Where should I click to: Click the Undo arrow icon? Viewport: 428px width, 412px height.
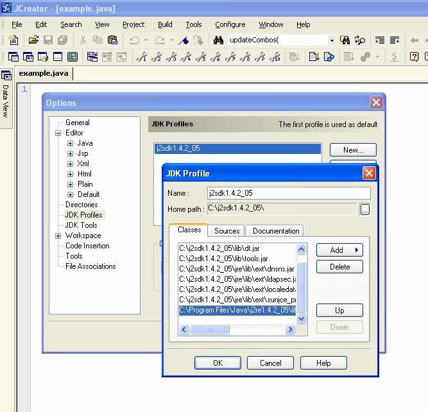pos(134,40)
